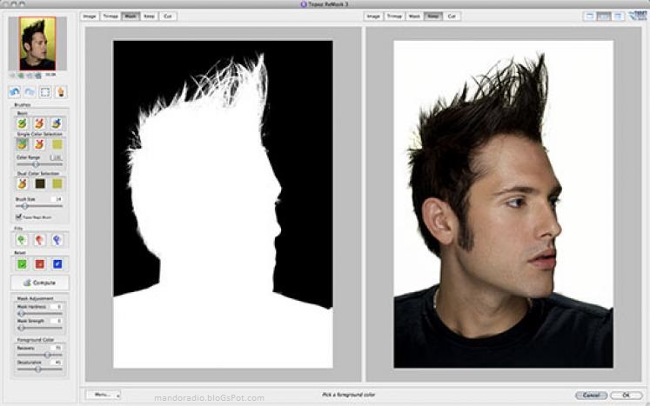Click the Topaz logo icon in top corner
The image size is (650, 406).
638,16
